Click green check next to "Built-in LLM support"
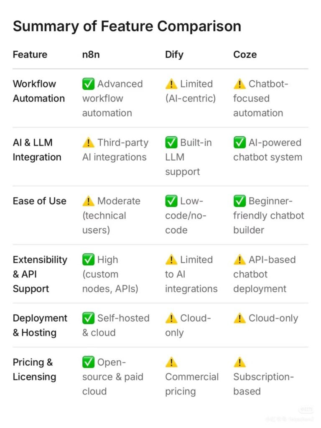 coord(171,143)
